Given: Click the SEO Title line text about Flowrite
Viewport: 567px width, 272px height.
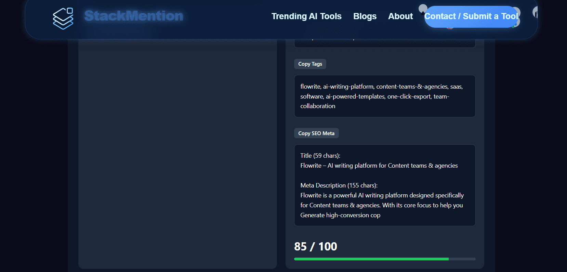Looking at the screenshot, I should tap(379, 166).
